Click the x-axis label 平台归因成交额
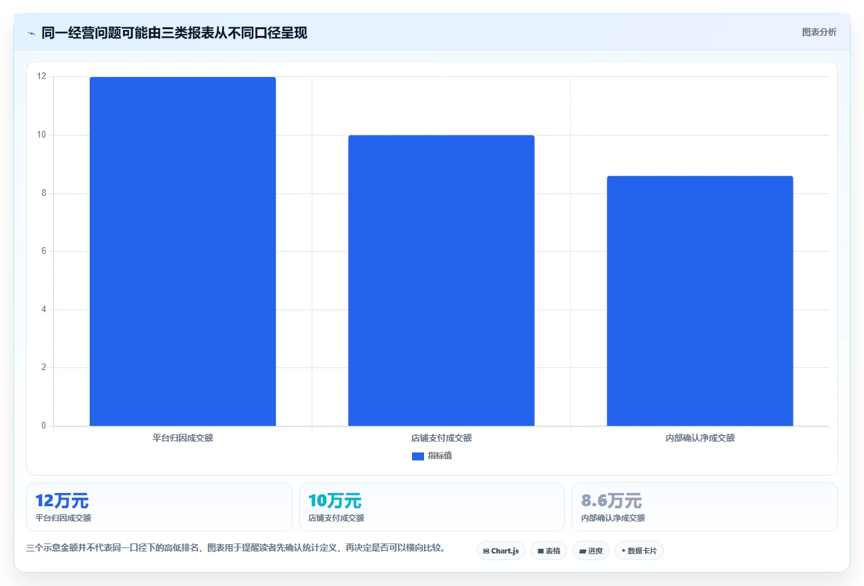The height and width of the screenshot is (586, 864). [183, 438]
